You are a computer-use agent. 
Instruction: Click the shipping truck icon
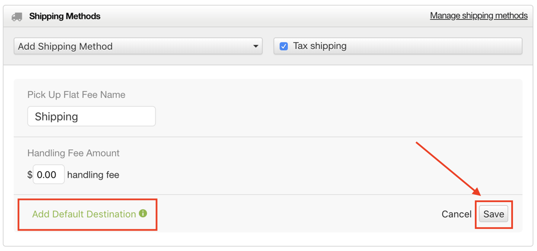17,17
